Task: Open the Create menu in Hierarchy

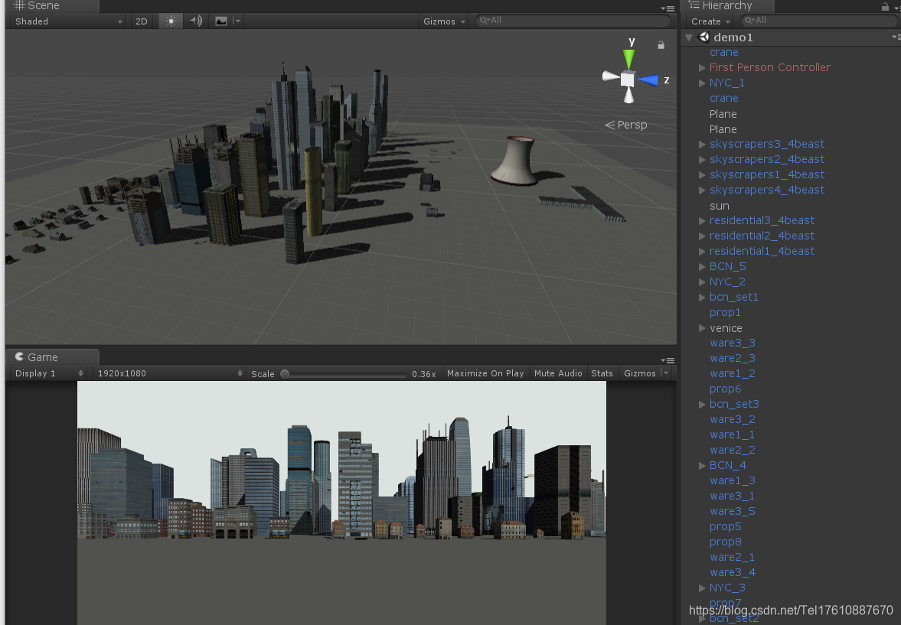Action: pyautogui.click(x=709, y=21)
